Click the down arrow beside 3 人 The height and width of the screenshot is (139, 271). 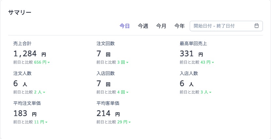211,92
